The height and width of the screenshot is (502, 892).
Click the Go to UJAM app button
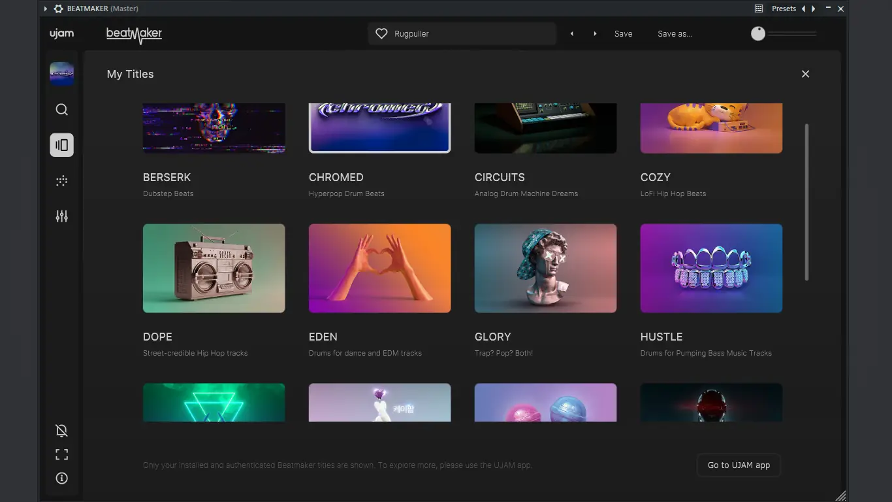coord(739,465)
